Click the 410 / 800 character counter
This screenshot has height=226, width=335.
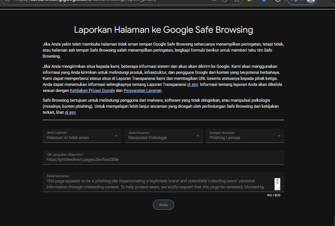[x=273, y=195]
